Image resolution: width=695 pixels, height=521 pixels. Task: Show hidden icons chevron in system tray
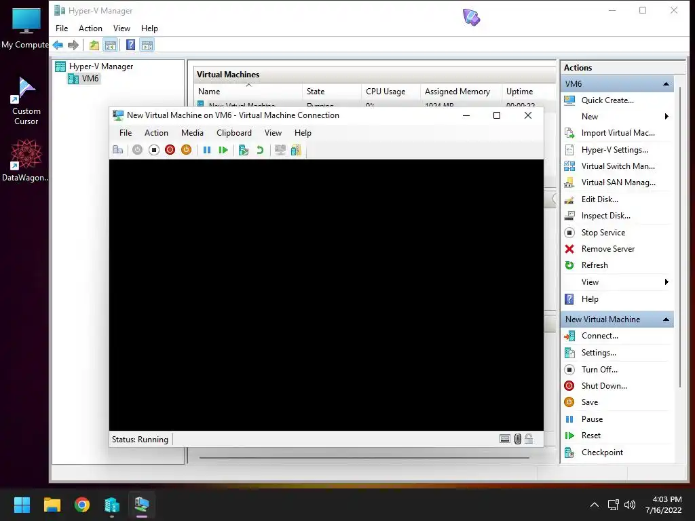(x=595, y=505)
